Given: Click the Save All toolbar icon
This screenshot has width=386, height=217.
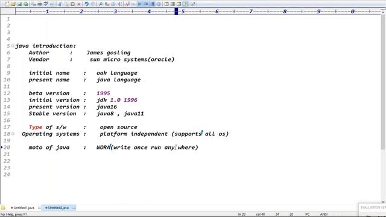Looking at the screenshot, I should [x=25, y=4].
